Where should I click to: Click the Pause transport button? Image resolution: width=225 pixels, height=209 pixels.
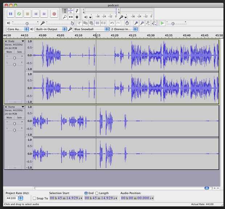coord(11,14)
